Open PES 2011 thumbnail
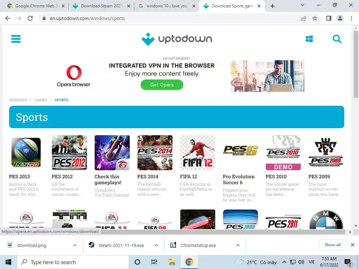The width and height of the screenshot is (359, 269). tap(283, 221)
